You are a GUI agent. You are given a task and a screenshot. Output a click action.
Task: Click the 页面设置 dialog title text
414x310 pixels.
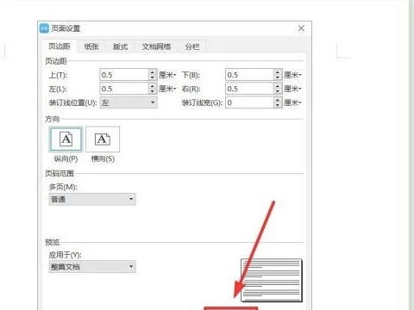click(66, 28)
